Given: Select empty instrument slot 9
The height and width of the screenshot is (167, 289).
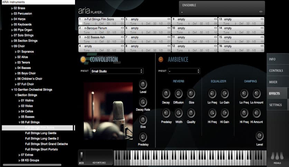Looking at the screenshot, I should coord(195,21).
